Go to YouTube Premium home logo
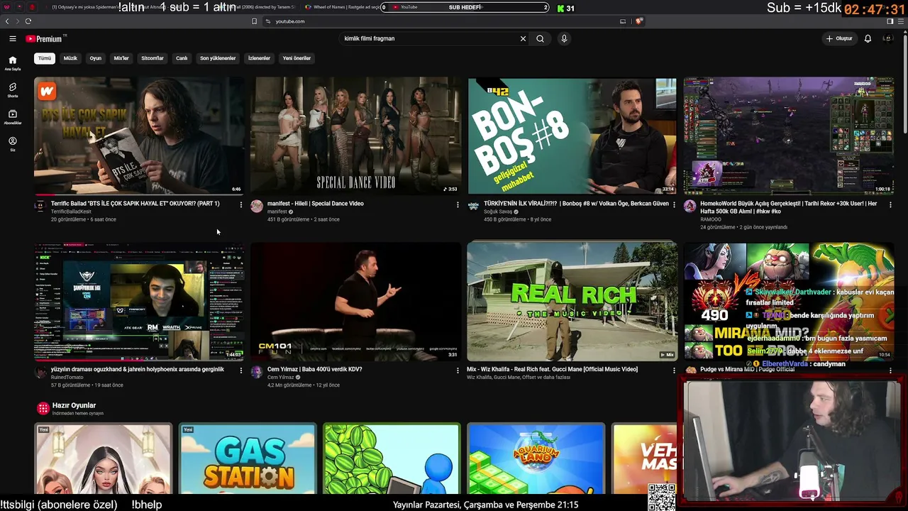The image size is (908, 511). pos(45,39)
